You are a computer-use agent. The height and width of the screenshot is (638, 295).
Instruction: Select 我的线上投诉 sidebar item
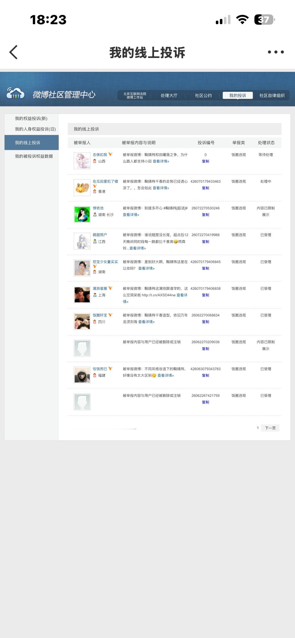click(32, 143)
